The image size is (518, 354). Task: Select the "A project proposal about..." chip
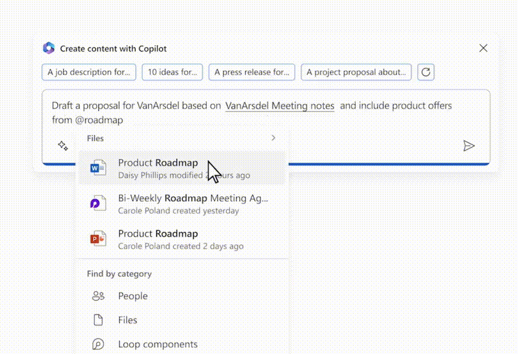(x=356, y=72)
